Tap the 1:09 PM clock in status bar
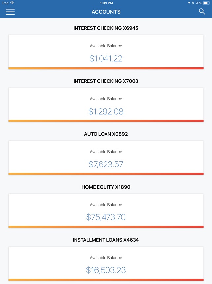The image size is (212, 284). tap(106, 3)
